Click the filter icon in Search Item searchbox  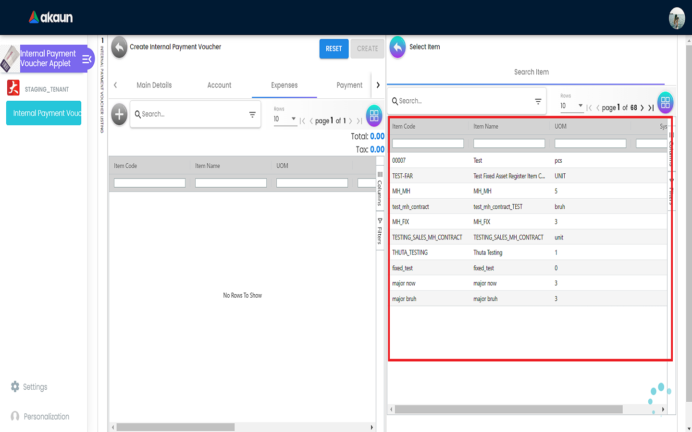click(538, 101)
